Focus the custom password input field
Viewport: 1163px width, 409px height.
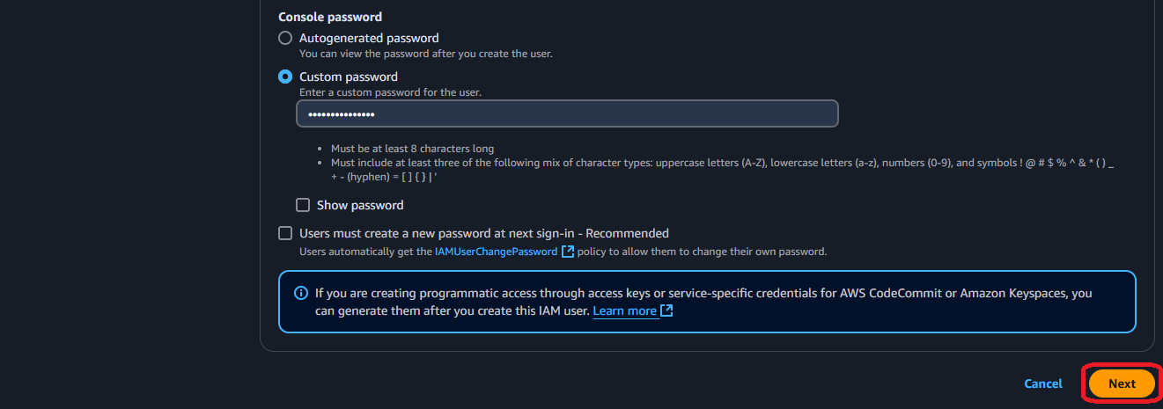567,114
